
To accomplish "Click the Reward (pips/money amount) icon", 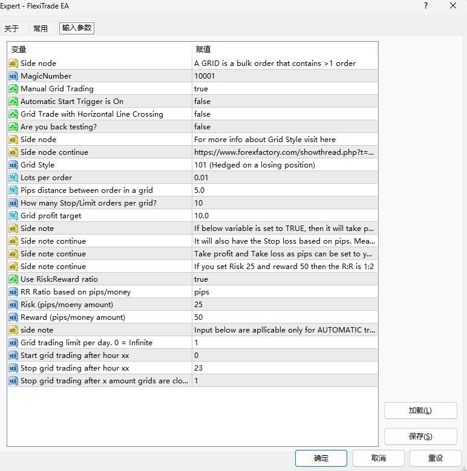I will (13, 317).
